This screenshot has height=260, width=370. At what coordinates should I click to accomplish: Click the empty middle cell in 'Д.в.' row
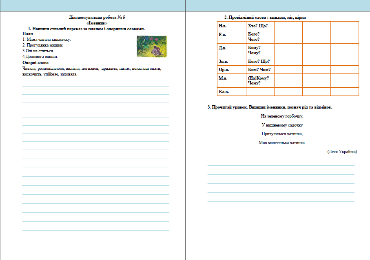coord(317,50)
